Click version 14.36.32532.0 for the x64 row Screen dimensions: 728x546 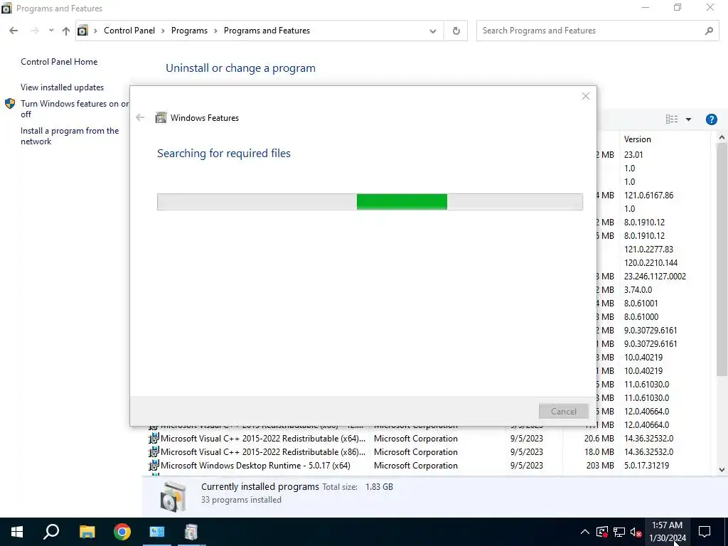(x=648, y=438)
